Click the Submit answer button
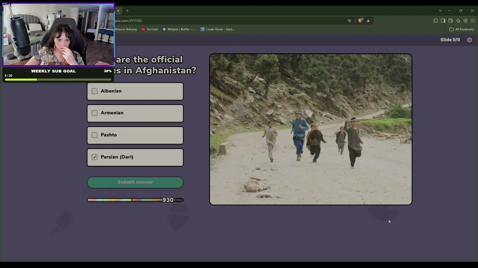The width and height of the screenshot is (478, 268). [x=135, y=182]
